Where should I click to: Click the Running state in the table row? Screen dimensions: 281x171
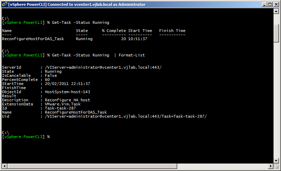coord(84,39)
